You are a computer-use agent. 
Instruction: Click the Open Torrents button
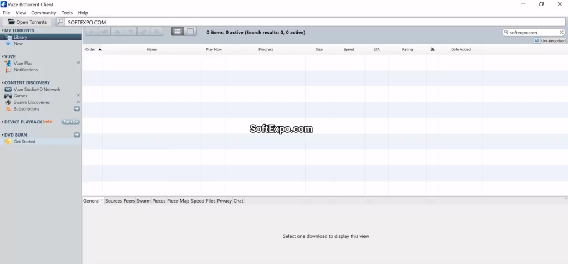27,22
